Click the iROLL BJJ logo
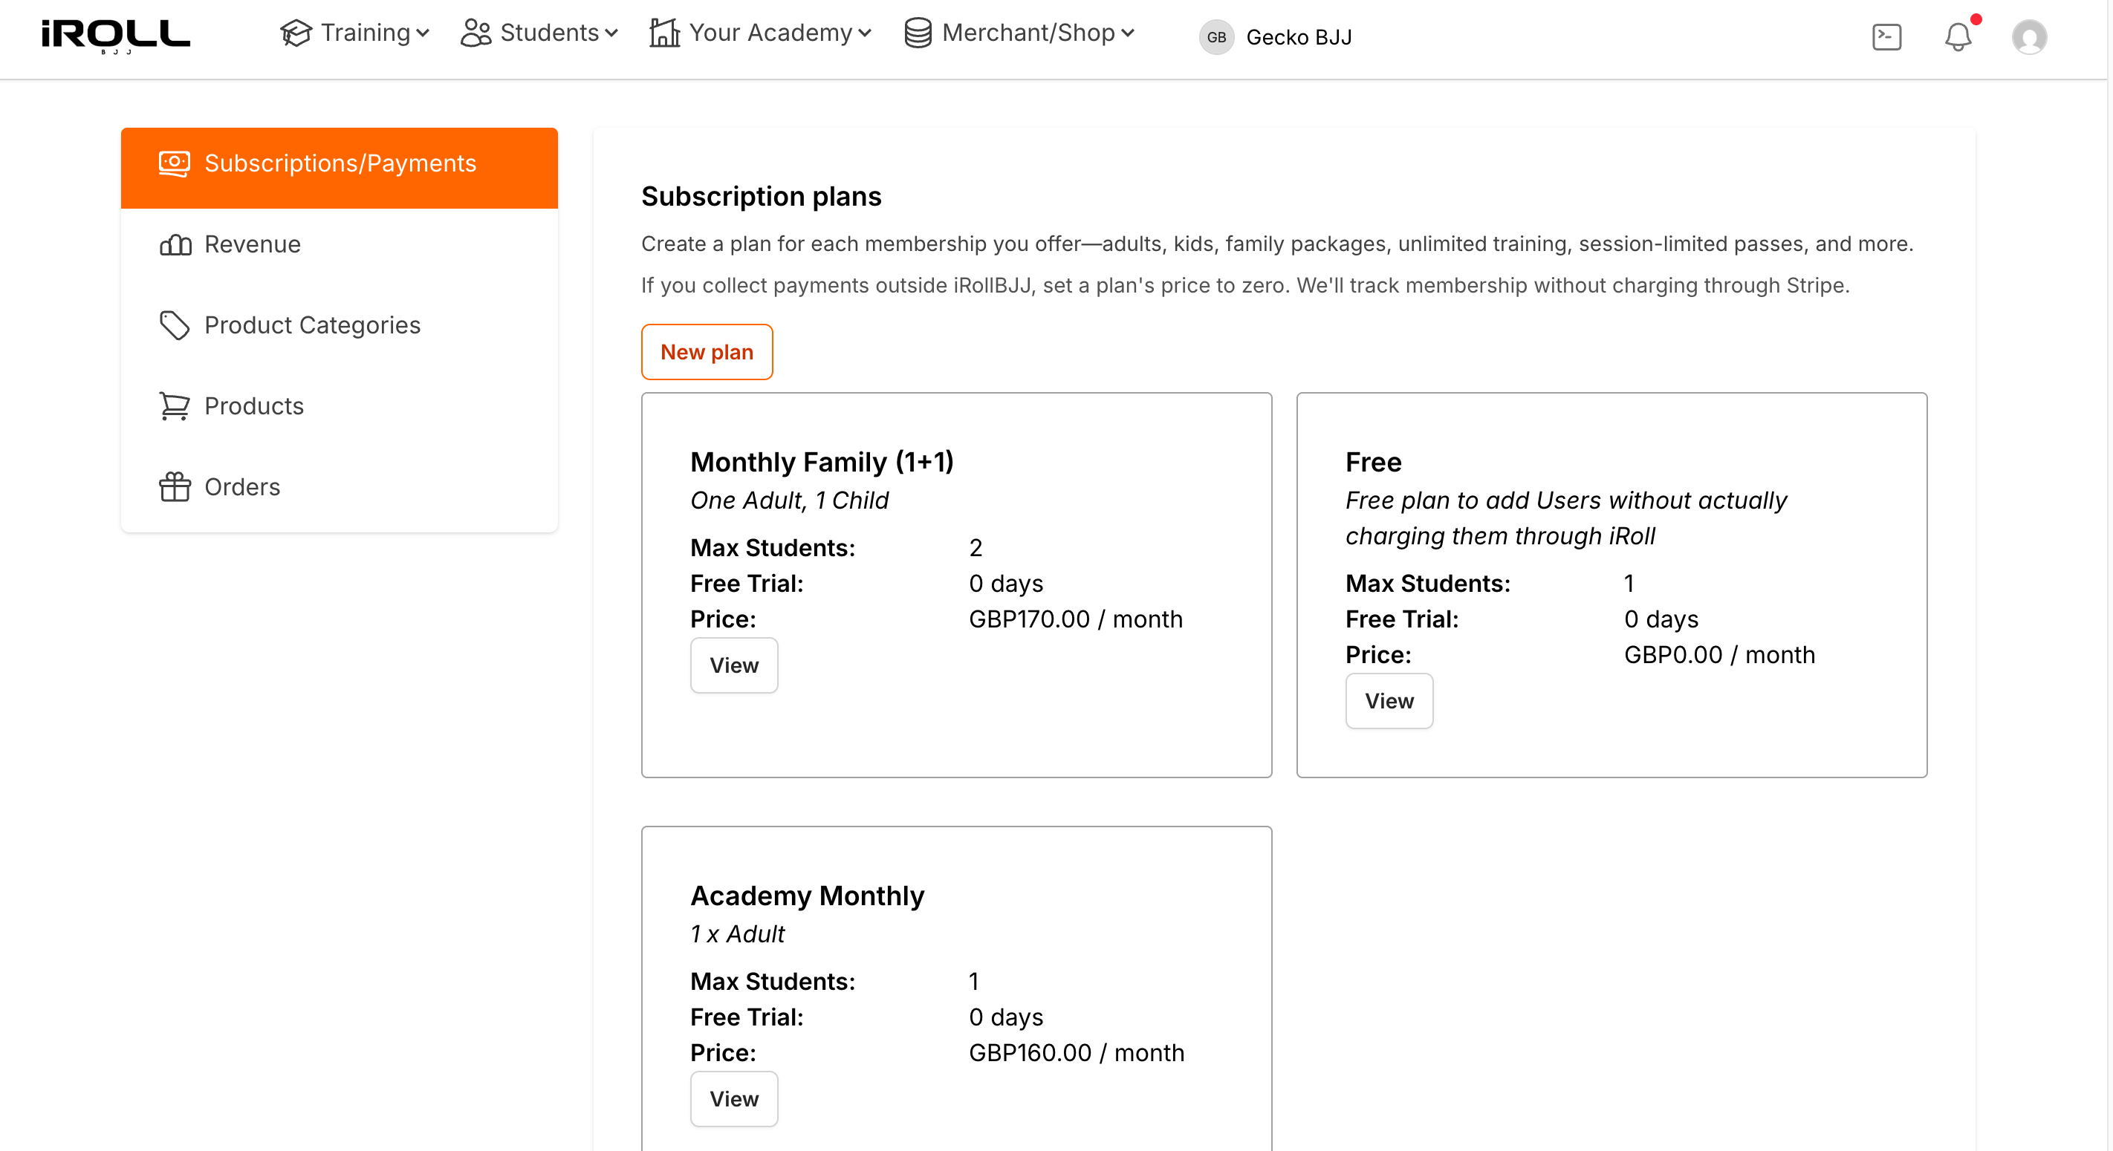The width and height of the screenshot is (2113, 1151). pyautogui.click(x=116, y=36)
